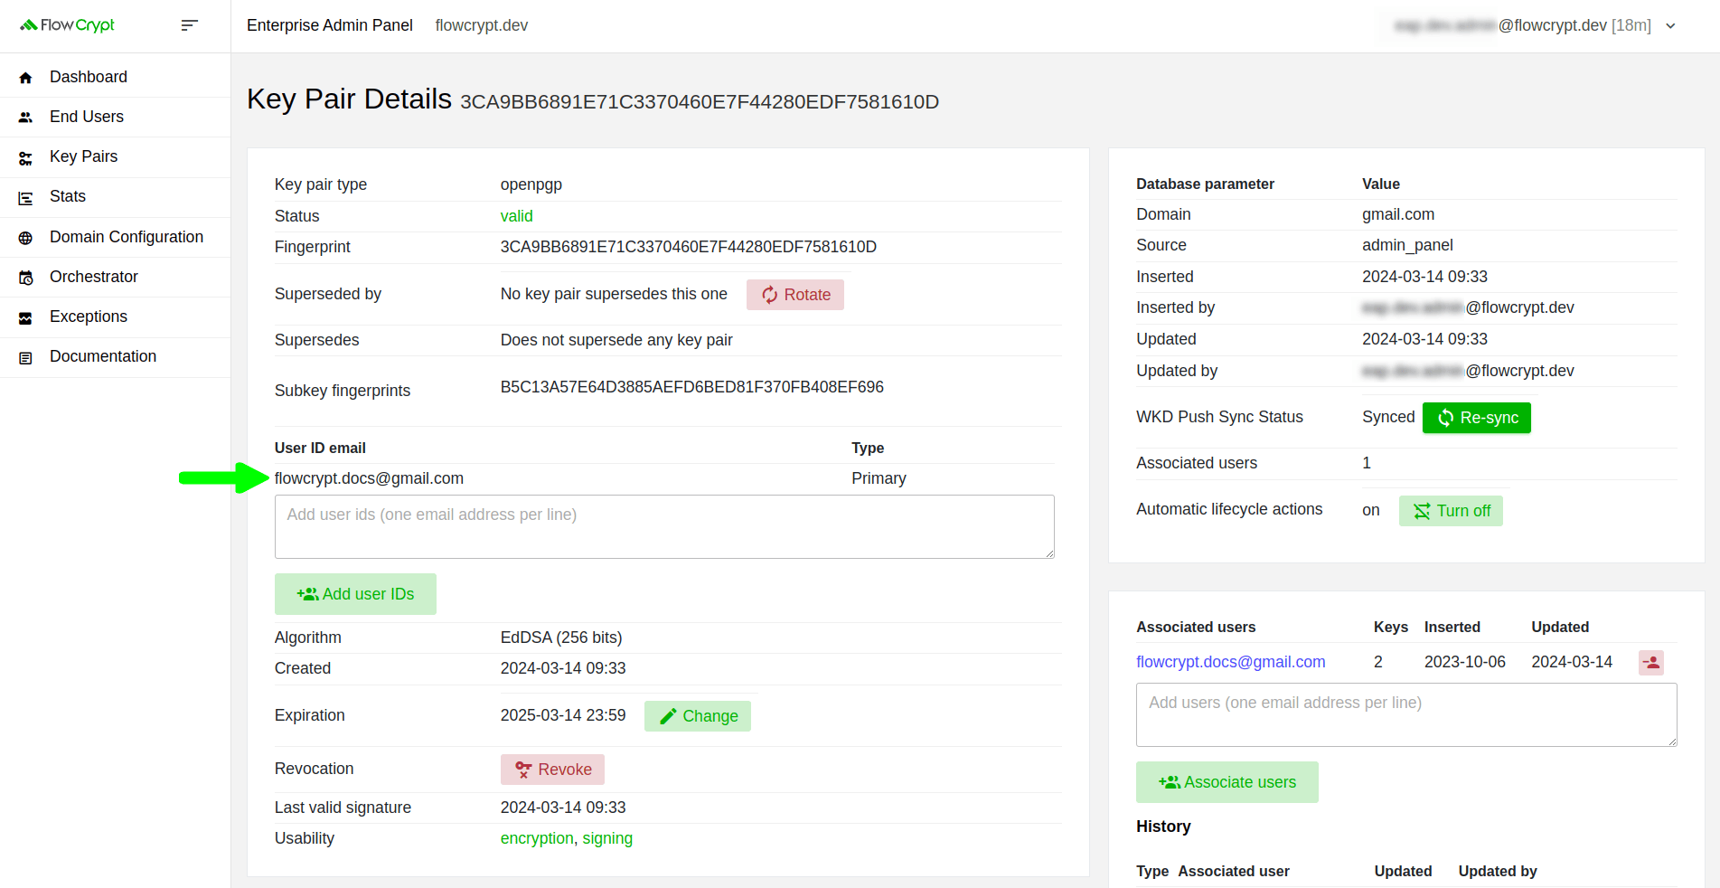The image size is (1720, 888).
Task: Open Exceptions page
Action: click(x=89, y=316)
